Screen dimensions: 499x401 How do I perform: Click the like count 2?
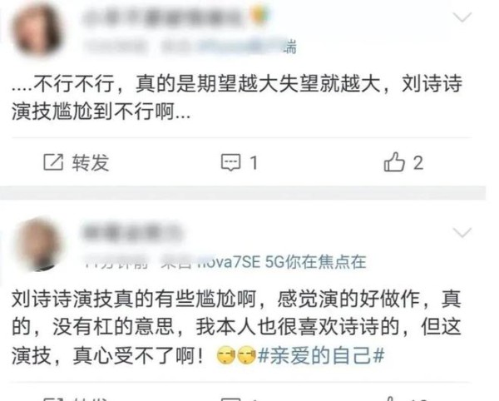pyautogui.click(x=418, y=162)
